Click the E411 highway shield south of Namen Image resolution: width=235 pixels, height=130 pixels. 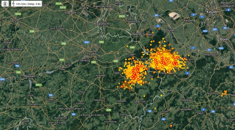39,85
